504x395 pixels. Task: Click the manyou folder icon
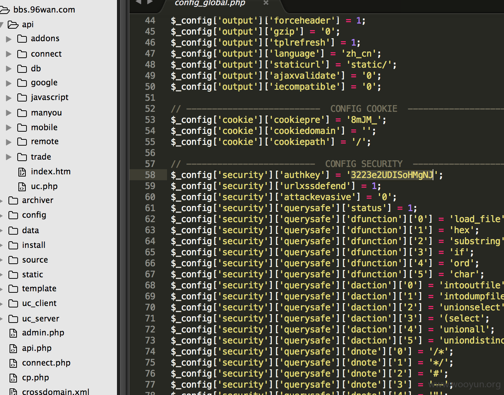point(22,113)
